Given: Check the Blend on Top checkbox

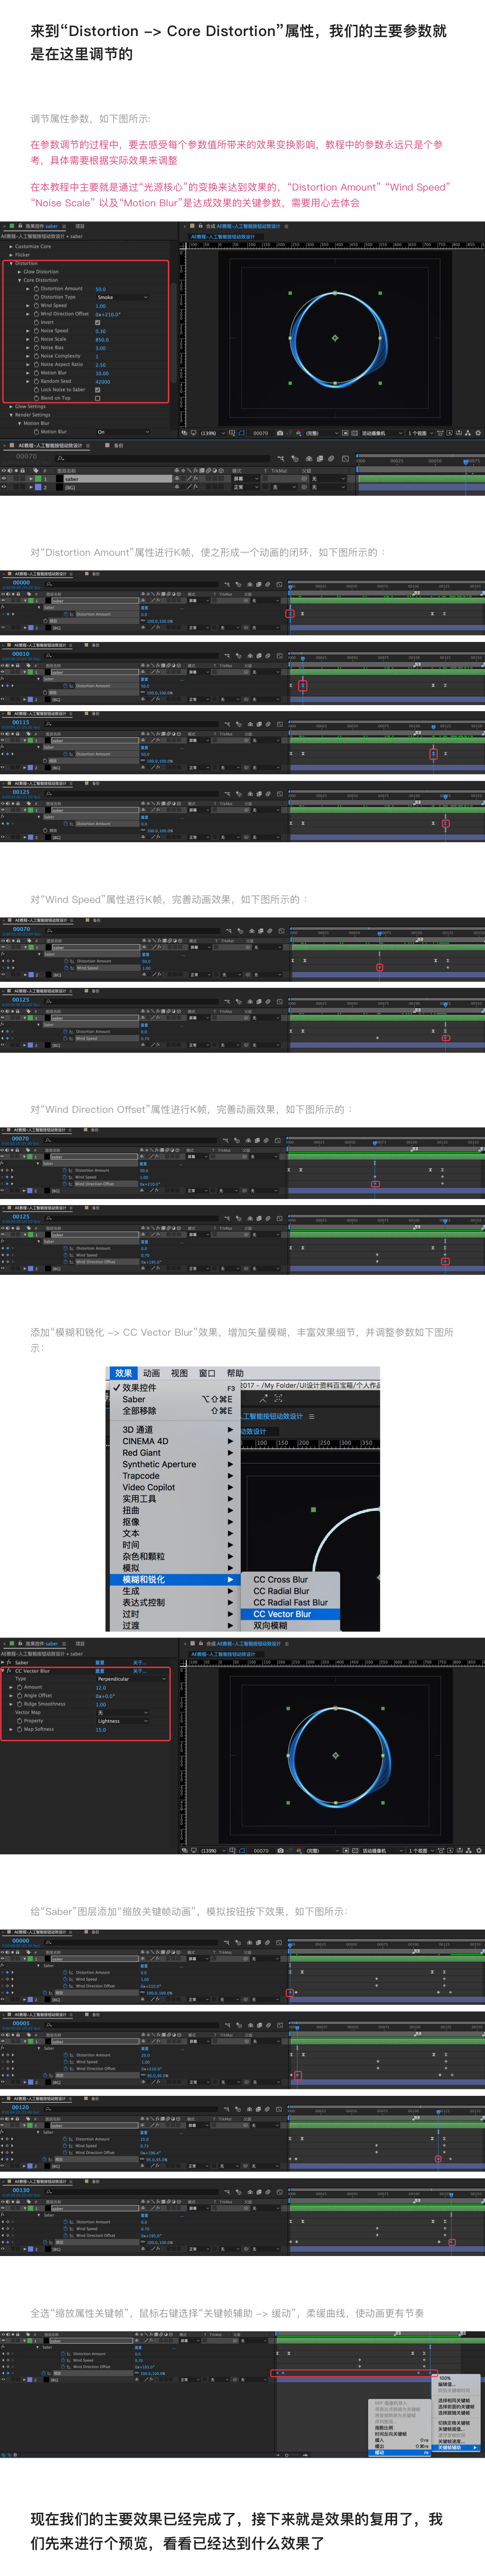Looking at the screenshot, I should [x=97, y=398].
